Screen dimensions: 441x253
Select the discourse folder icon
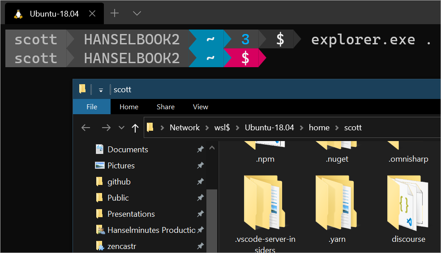408,203
